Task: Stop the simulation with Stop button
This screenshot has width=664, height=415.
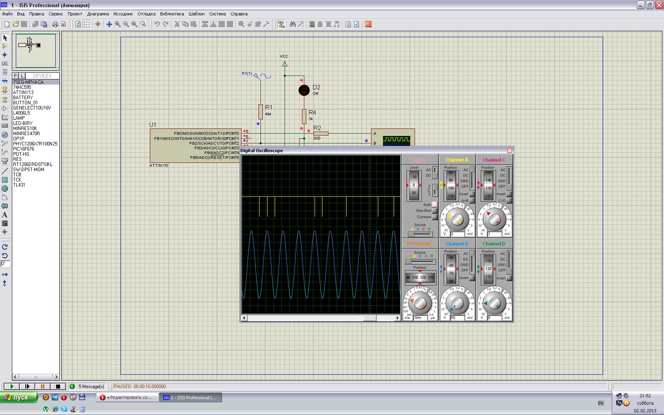Action: (x=58, y=387)
